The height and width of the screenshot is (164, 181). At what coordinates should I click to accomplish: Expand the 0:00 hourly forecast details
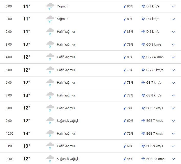coord(173,6)
